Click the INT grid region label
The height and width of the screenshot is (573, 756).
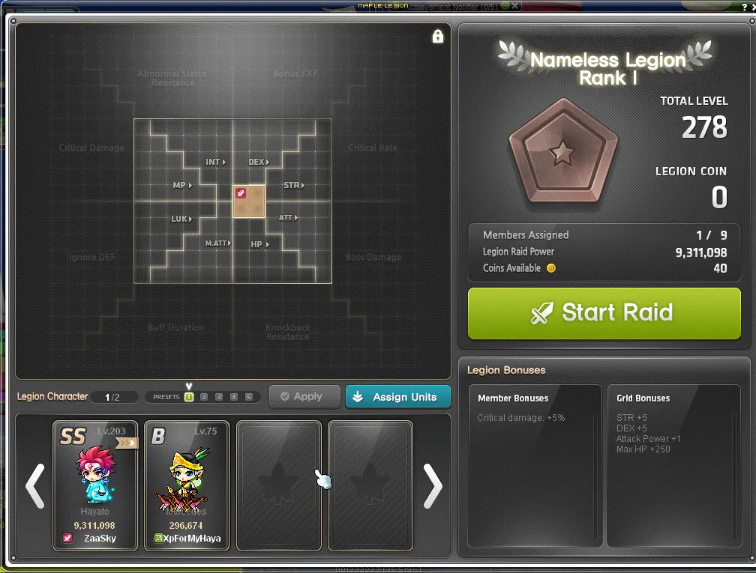click(215, 163)
